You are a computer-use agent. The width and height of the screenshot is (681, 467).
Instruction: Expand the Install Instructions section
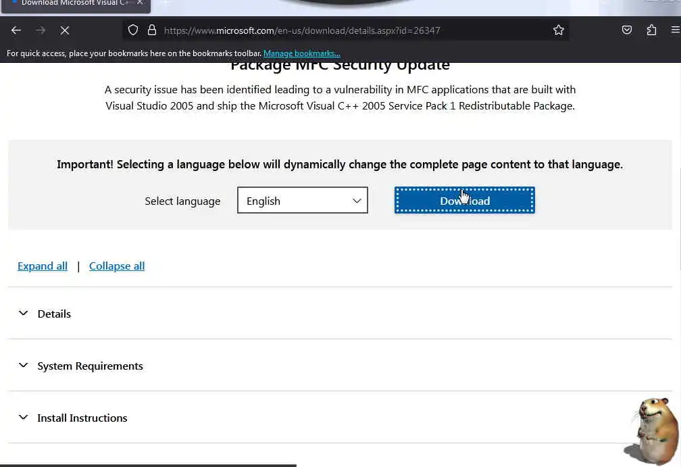(x=340, y=418)
